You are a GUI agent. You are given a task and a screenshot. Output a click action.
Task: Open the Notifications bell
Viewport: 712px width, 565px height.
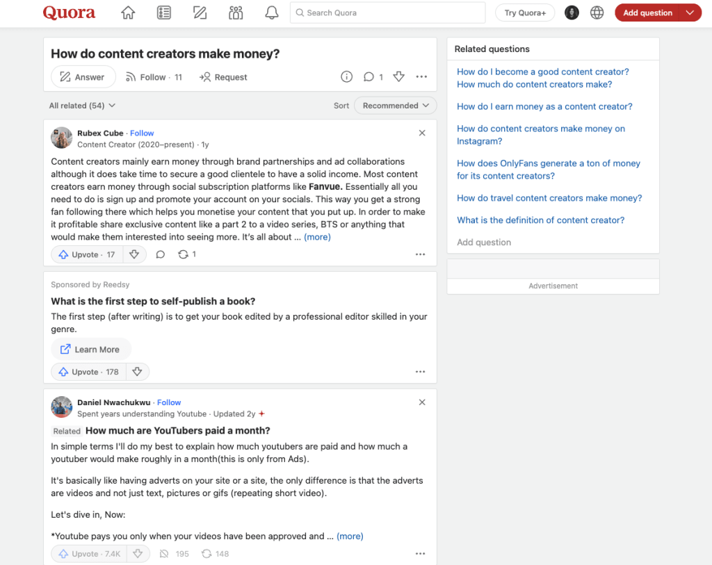click(272, 13)
